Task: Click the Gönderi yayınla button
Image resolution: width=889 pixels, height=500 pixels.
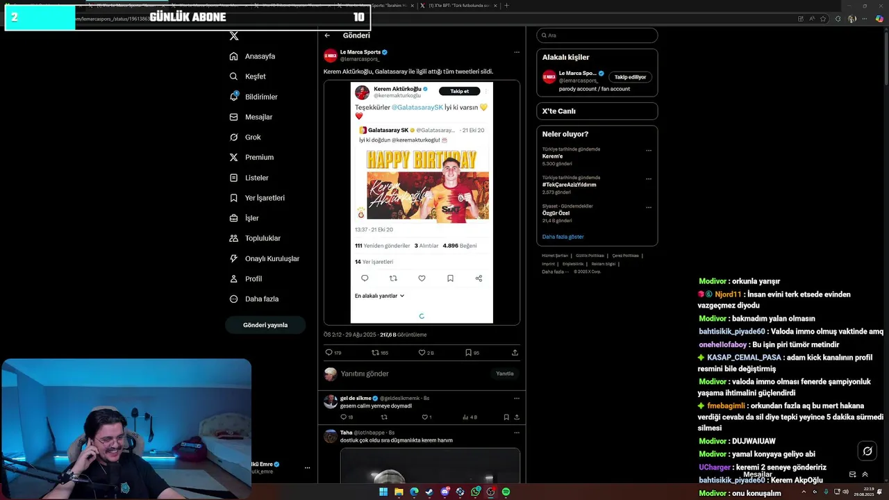Action: click(265, 325)
